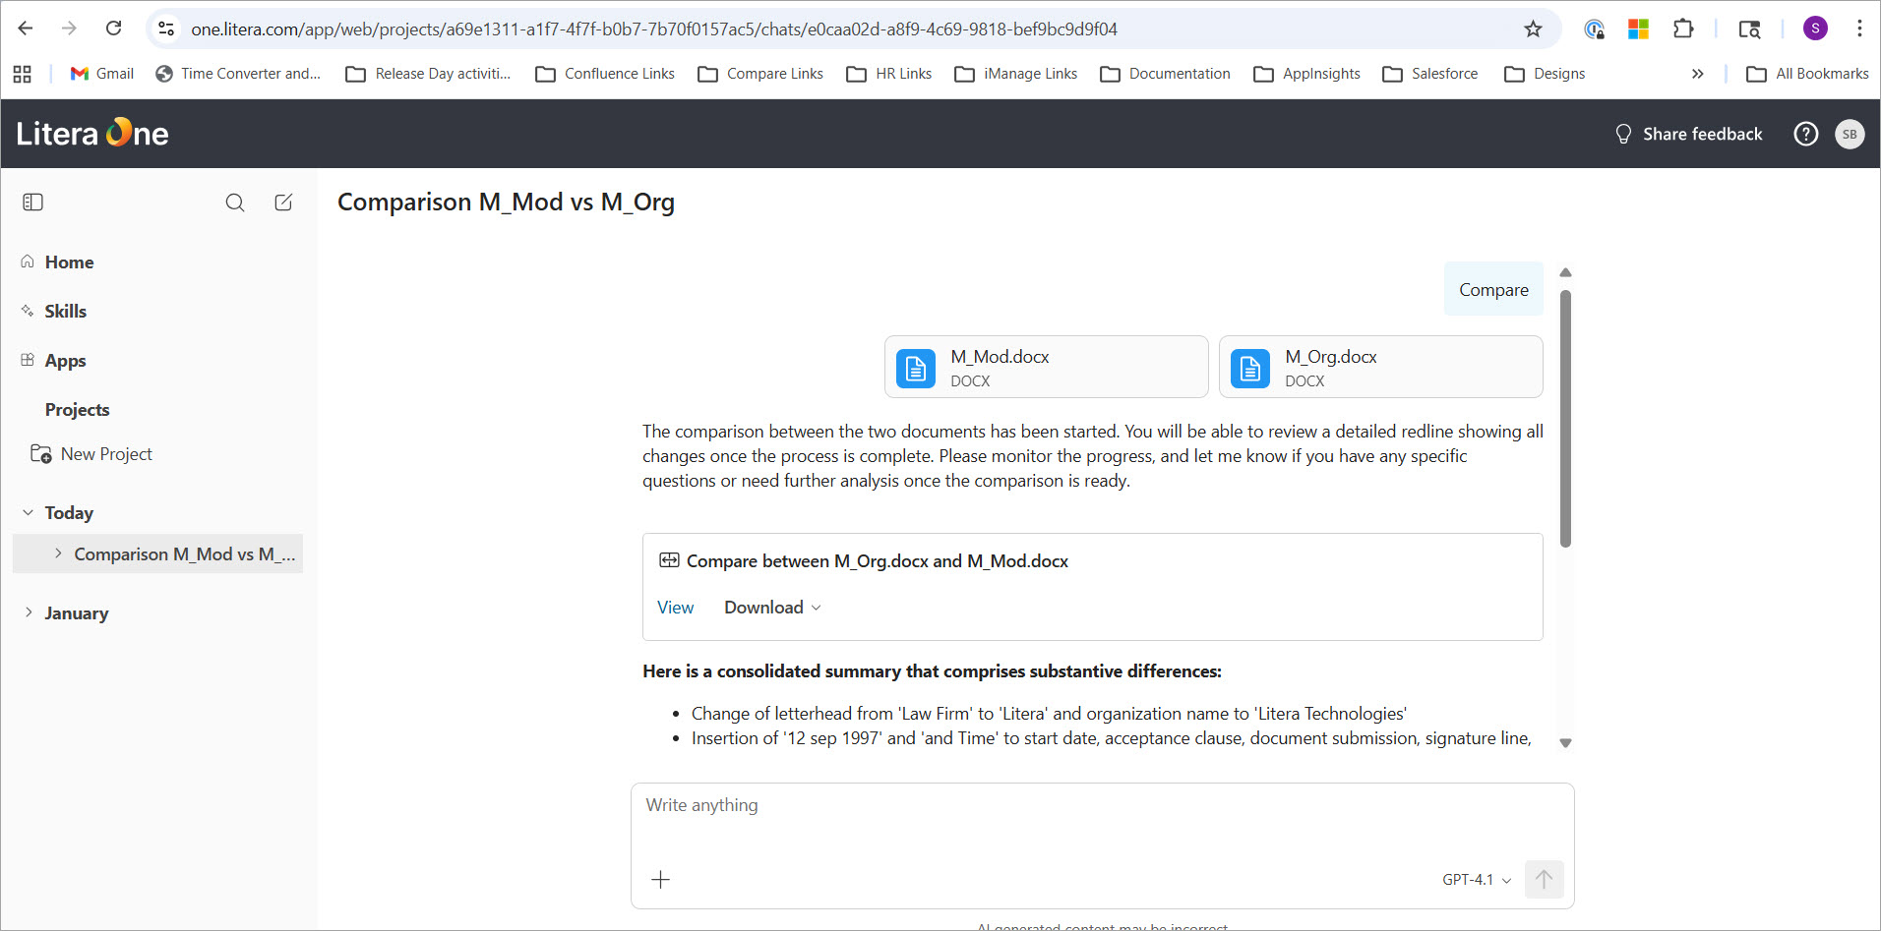The width and height of the screenshot is (1881, 931).
Task: Open the M_Org.docx file card
Action: [1380, 367]
